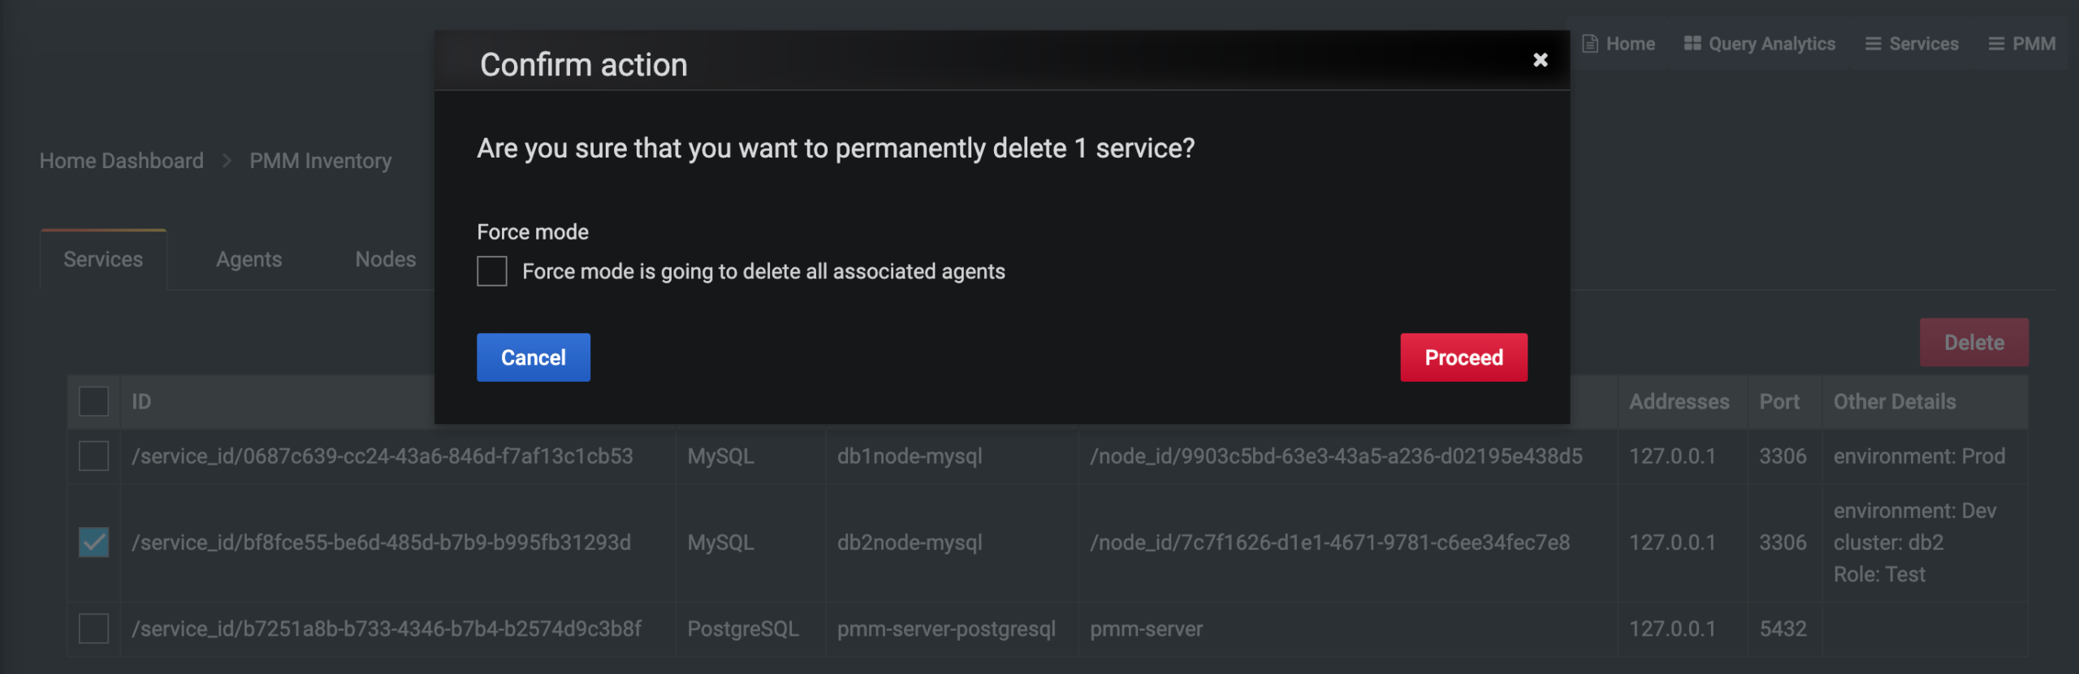Enable the Force mode checkbox
This screenshot has width=2079, height=674.
click(x=492, y=271)
